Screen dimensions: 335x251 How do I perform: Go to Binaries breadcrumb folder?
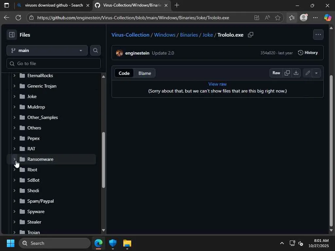(x=189, y=35)
